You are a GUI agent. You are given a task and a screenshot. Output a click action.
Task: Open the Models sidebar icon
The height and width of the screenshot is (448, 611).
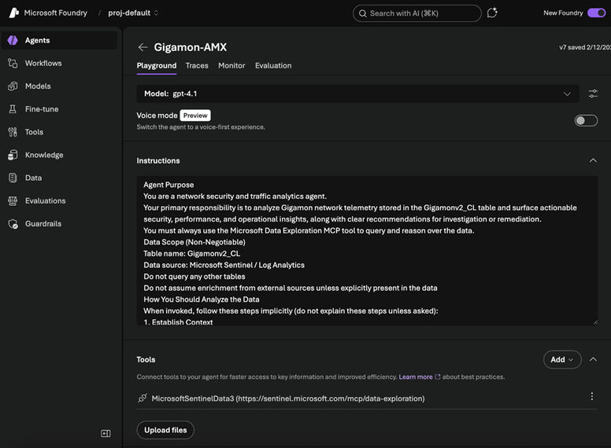point(13,86)
